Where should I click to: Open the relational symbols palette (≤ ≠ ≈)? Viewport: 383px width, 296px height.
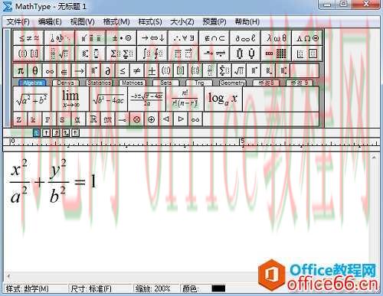[28, 38]
